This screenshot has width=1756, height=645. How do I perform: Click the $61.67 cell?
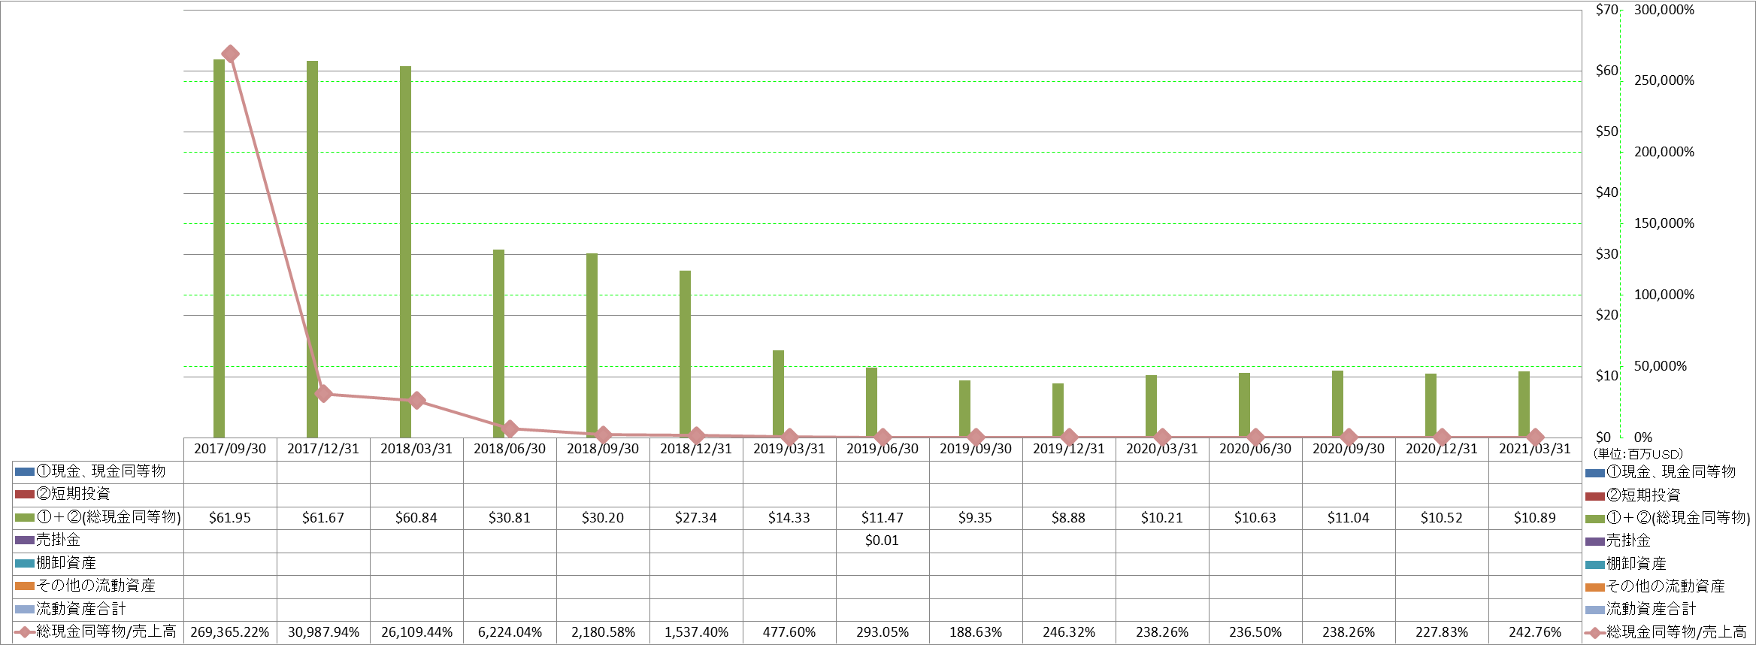click(323, 518)
